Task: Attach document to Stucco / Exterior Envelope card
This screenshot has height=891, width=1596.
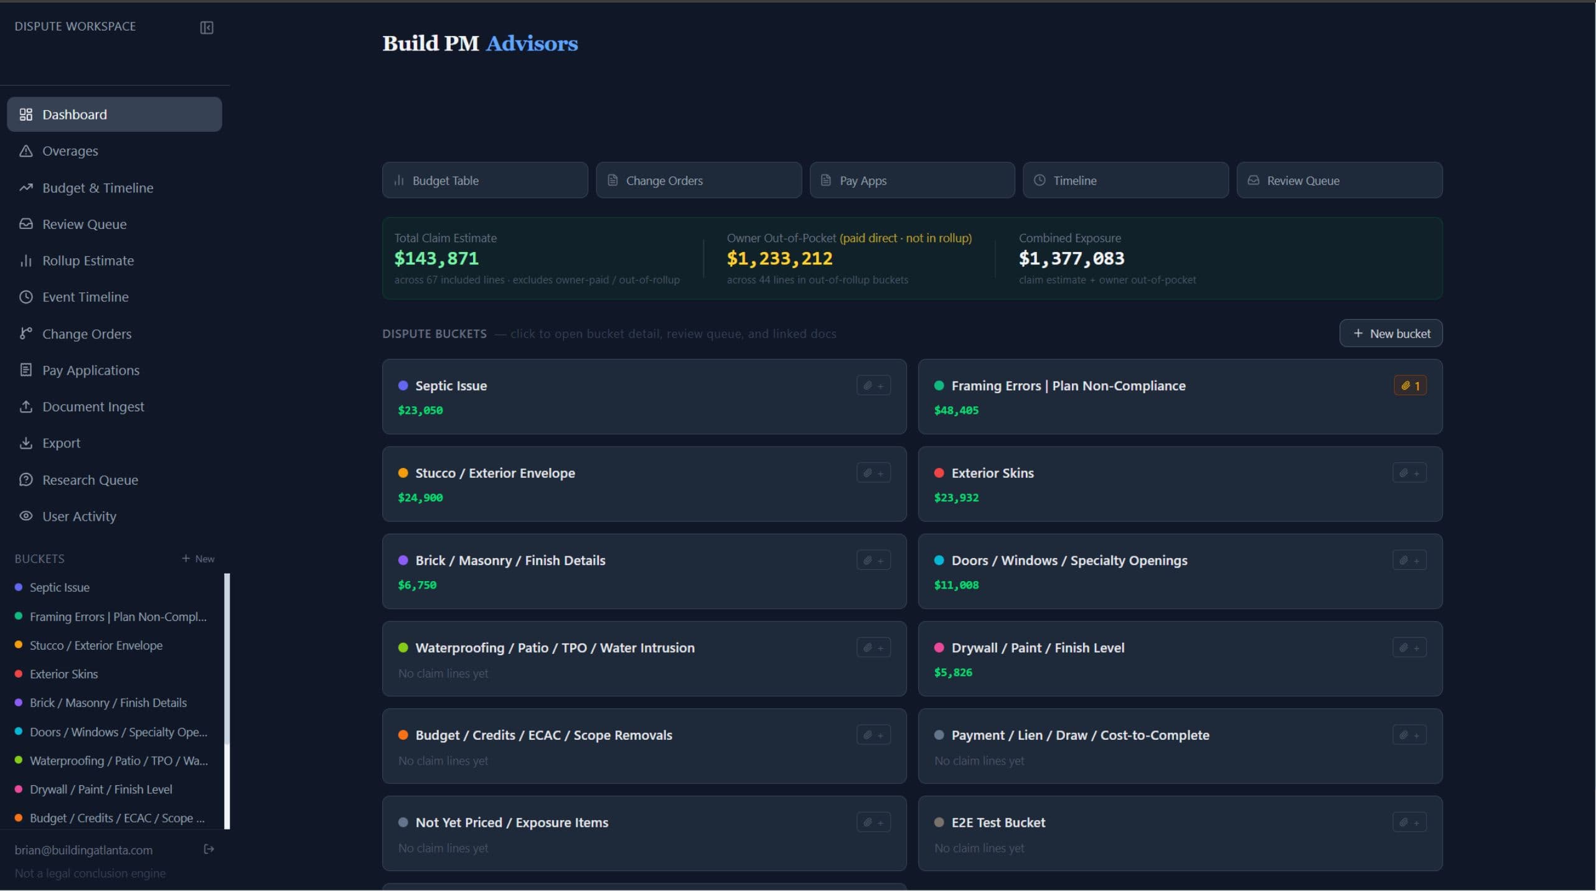Action: click(873, 473)
